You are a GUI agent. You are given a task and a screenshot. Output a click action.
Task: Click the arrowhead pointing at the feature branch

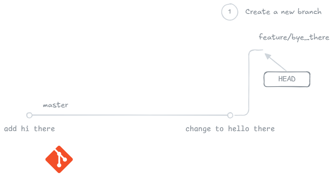click(268, 56)
